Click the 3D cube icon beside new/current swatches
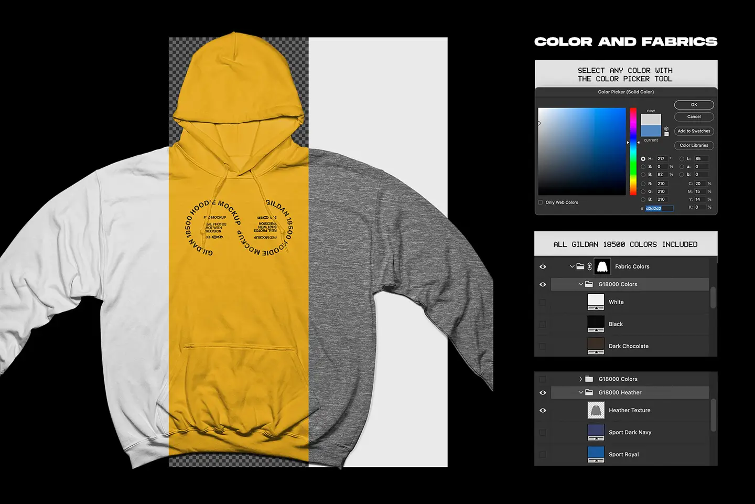This screenshot has width=755, height=504. (x=666, y=128)
